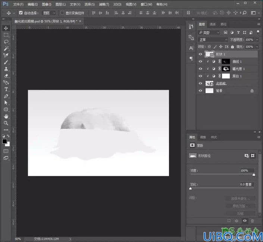Screen dimensions: 263x242
Task: Click the 曝光度 1 layer mask thumbnail
Action: pyautogui.click(x=226, y=69)
